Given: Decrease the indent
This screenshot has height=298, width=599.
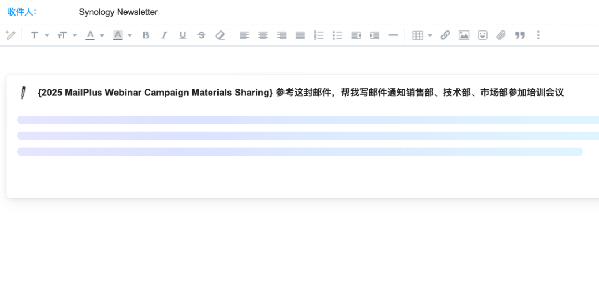Looking at the screenshot, I should point(356,35).
